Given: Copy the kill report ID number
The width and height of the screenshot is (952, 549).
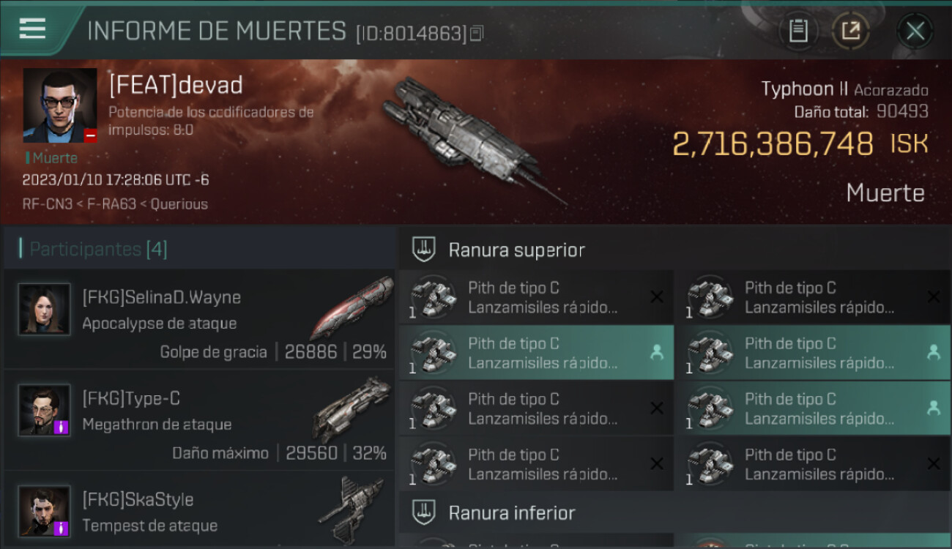Looking at the screenshot, I should [x=477, y=33].
